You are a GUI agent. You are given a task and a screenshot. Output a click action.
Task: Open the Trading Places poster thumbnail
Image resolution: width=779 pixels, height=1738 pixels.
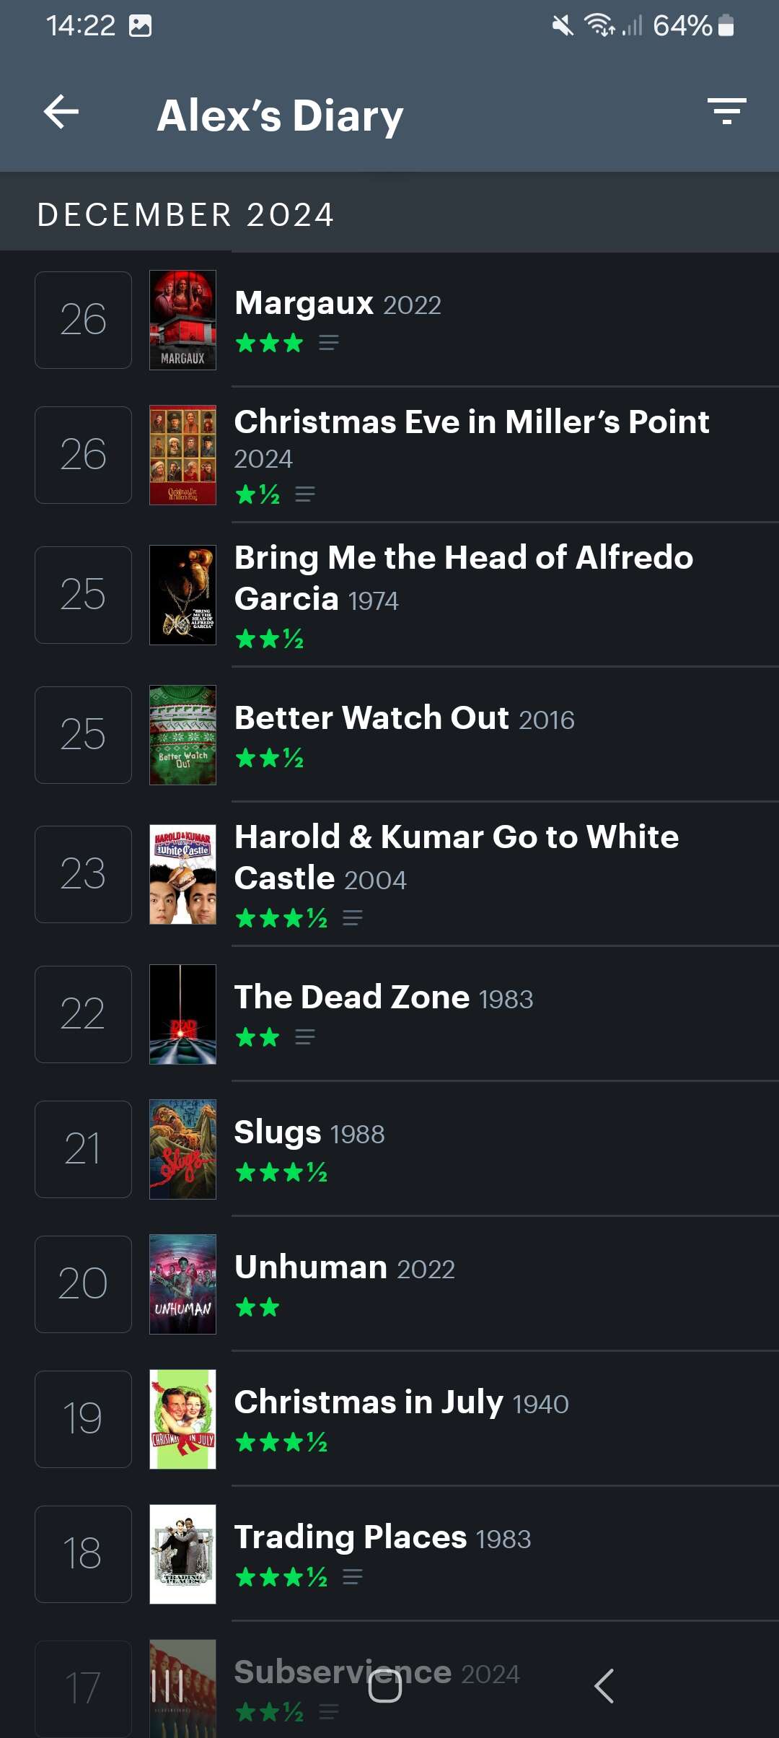(182, 1554)
